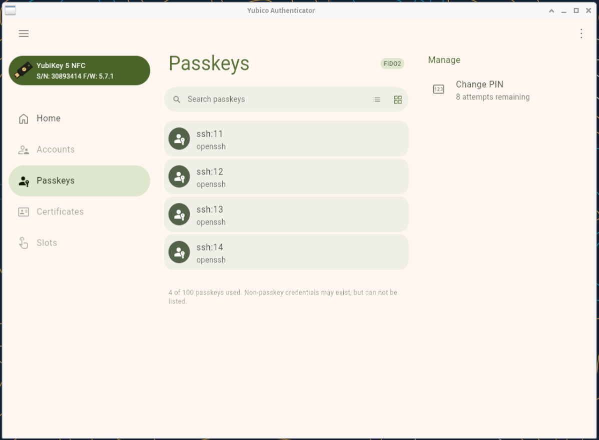Click the search magnifier icon
The height and width of the screenshot is (440, 599).
[177, 99]
